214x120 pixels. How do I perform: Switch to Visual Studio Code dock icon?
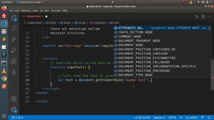coord(4,24)
